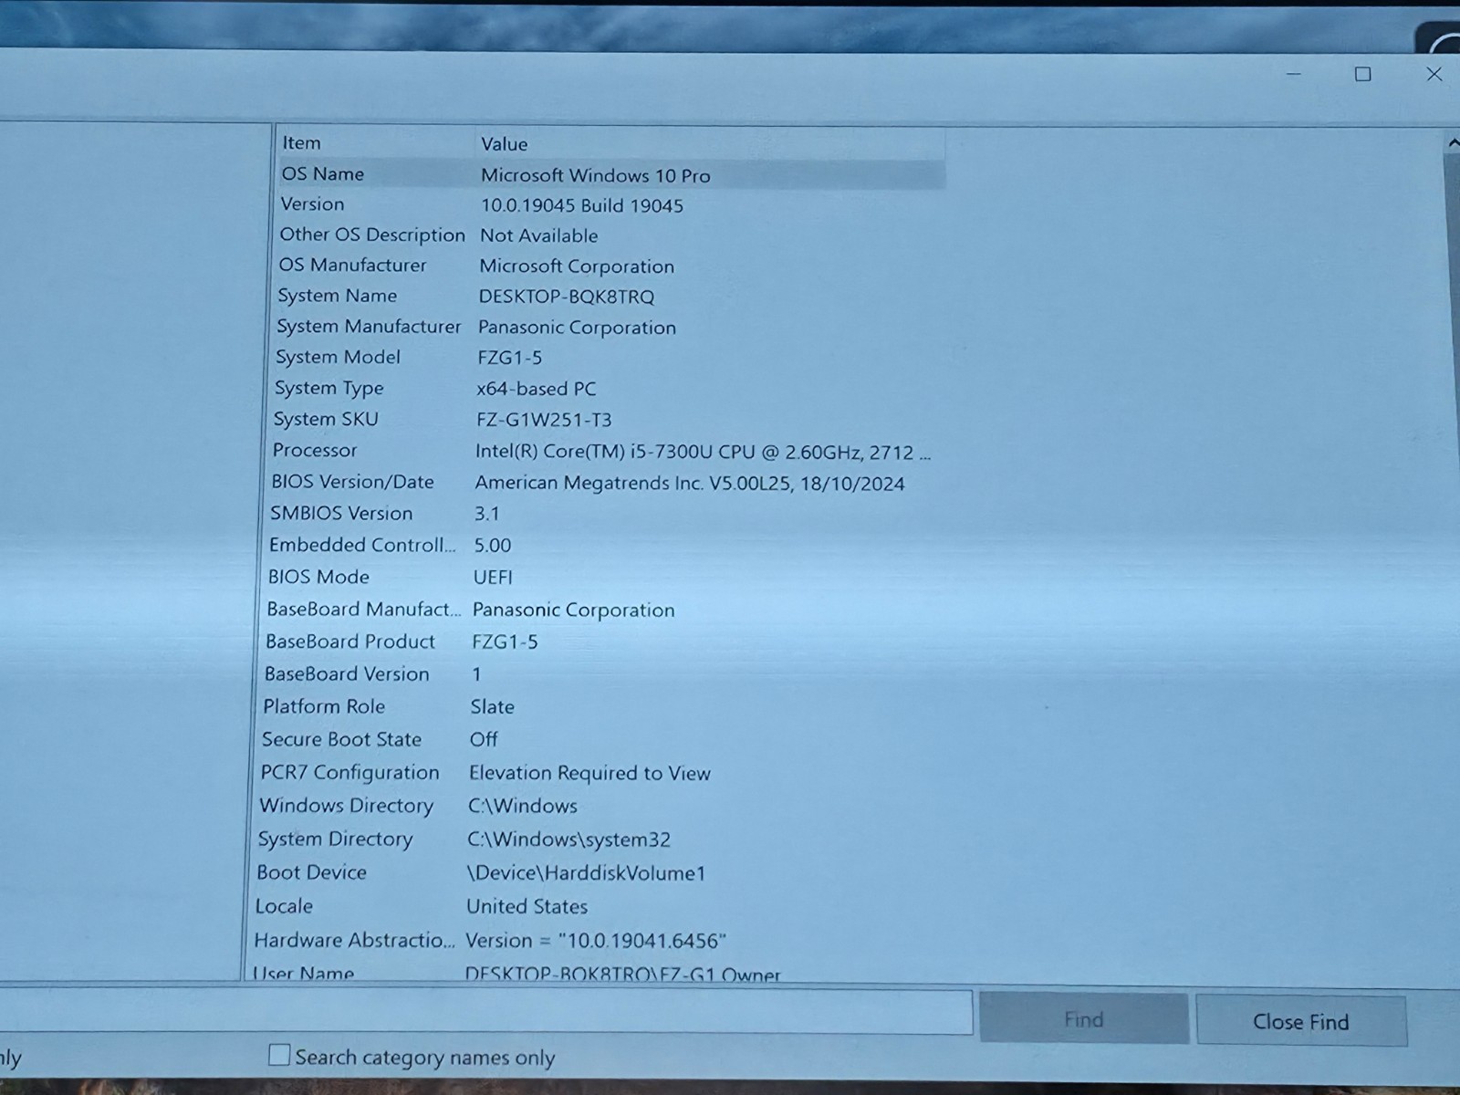
Task: Select the Hardware Abstraction Layer row
Action: (600, 940)
